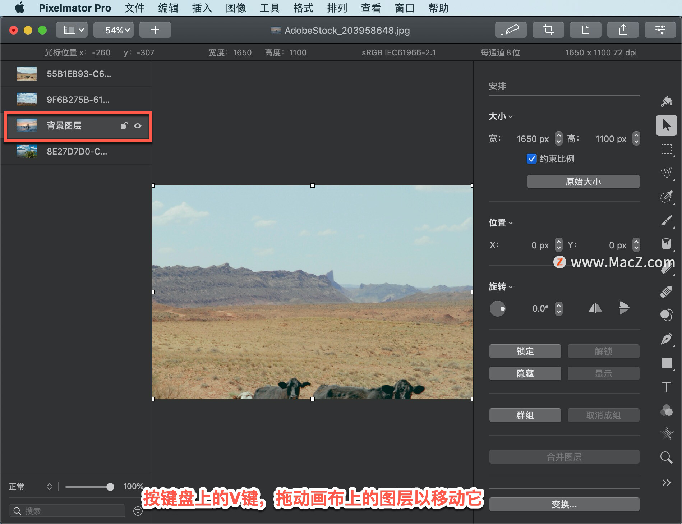682x524 pixels.
Task: Select the Color Picker eyedropper tool
Action: click(666, 197)
